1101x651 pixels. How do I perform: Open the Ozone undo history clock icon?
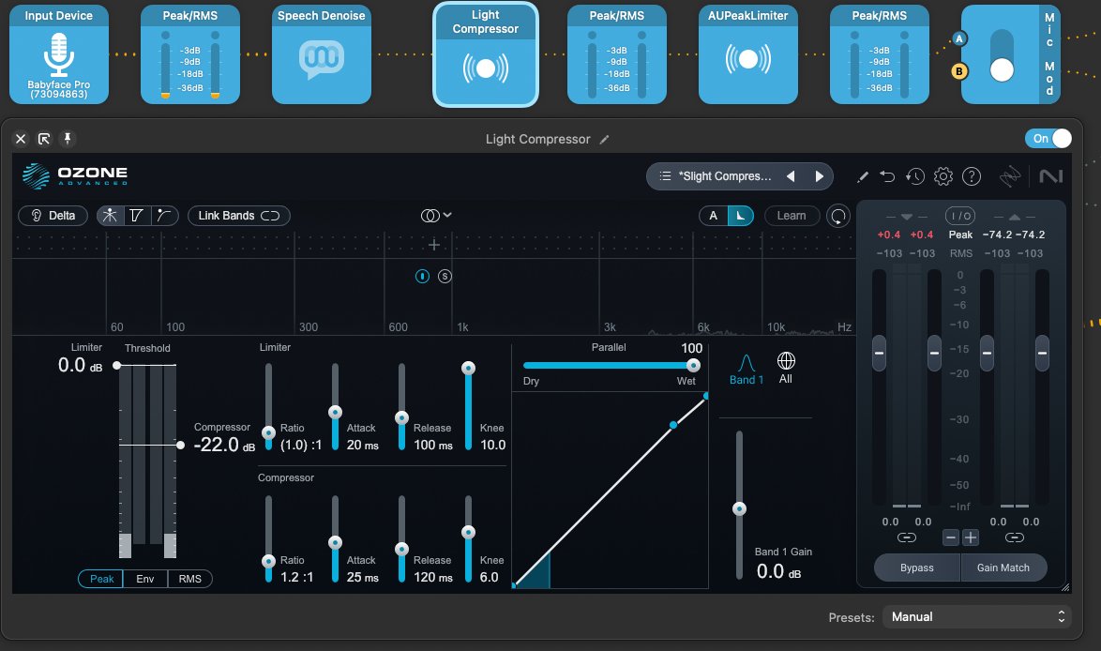[x=915, y=176]
